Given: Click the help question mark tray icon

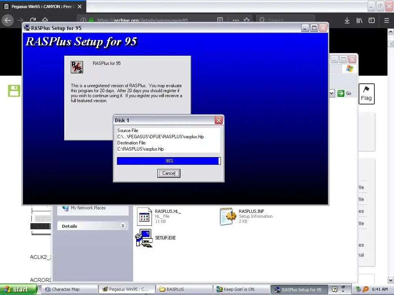Looking at the screenshot, I should pos(334,289).
